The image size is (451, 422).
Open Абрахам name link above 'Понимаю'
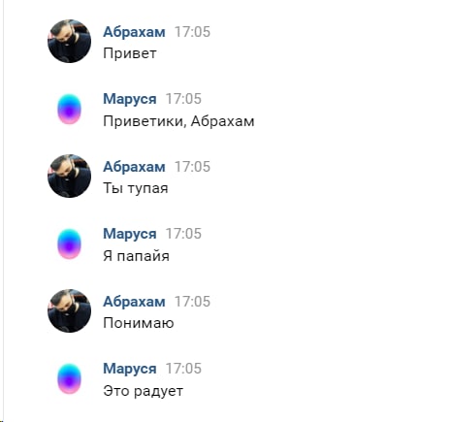(134, 302)
